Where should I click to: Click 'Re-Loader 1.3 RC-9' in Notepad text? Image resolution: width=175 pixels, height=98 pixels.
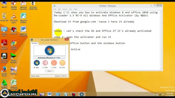68,15
